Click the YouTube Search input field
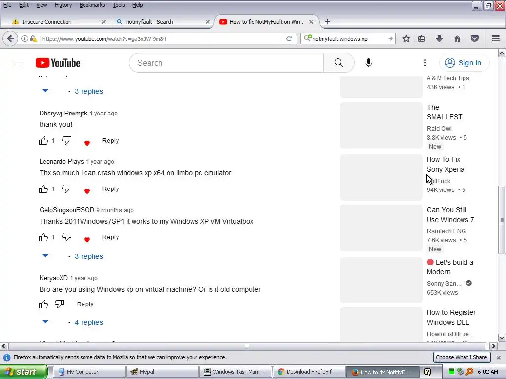Viewport: 506px width, 379px height. 226,63
